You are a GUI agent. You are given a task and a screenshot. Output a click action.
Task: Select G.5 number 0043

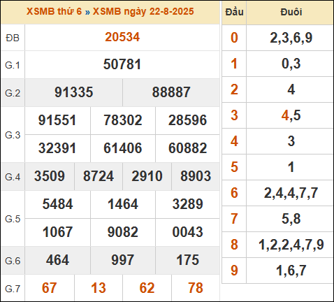click(187, 232)
